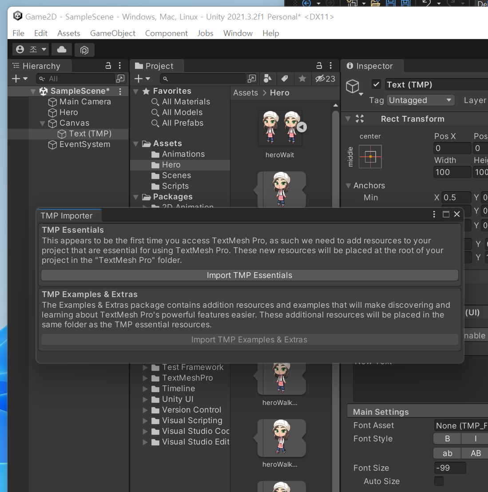Open the Component menu
Viewport: 488px width, 492px height.
pyautogui.click(x=167, y=33)
